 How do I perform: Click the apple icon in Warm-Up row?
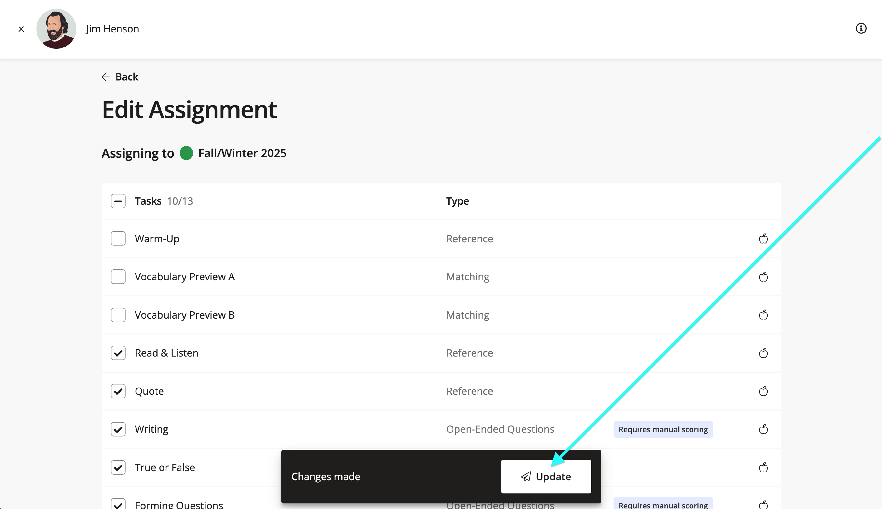(x=763, y=239)
